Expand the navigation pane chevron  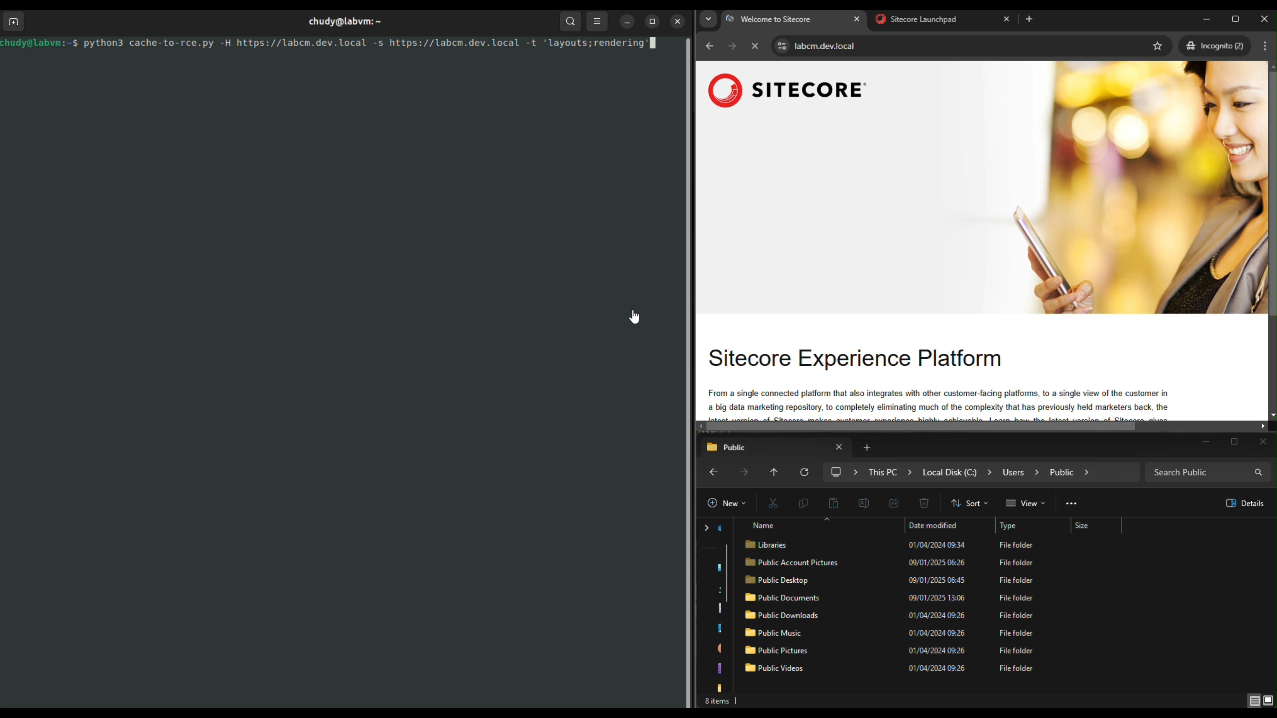pos(706,528)
